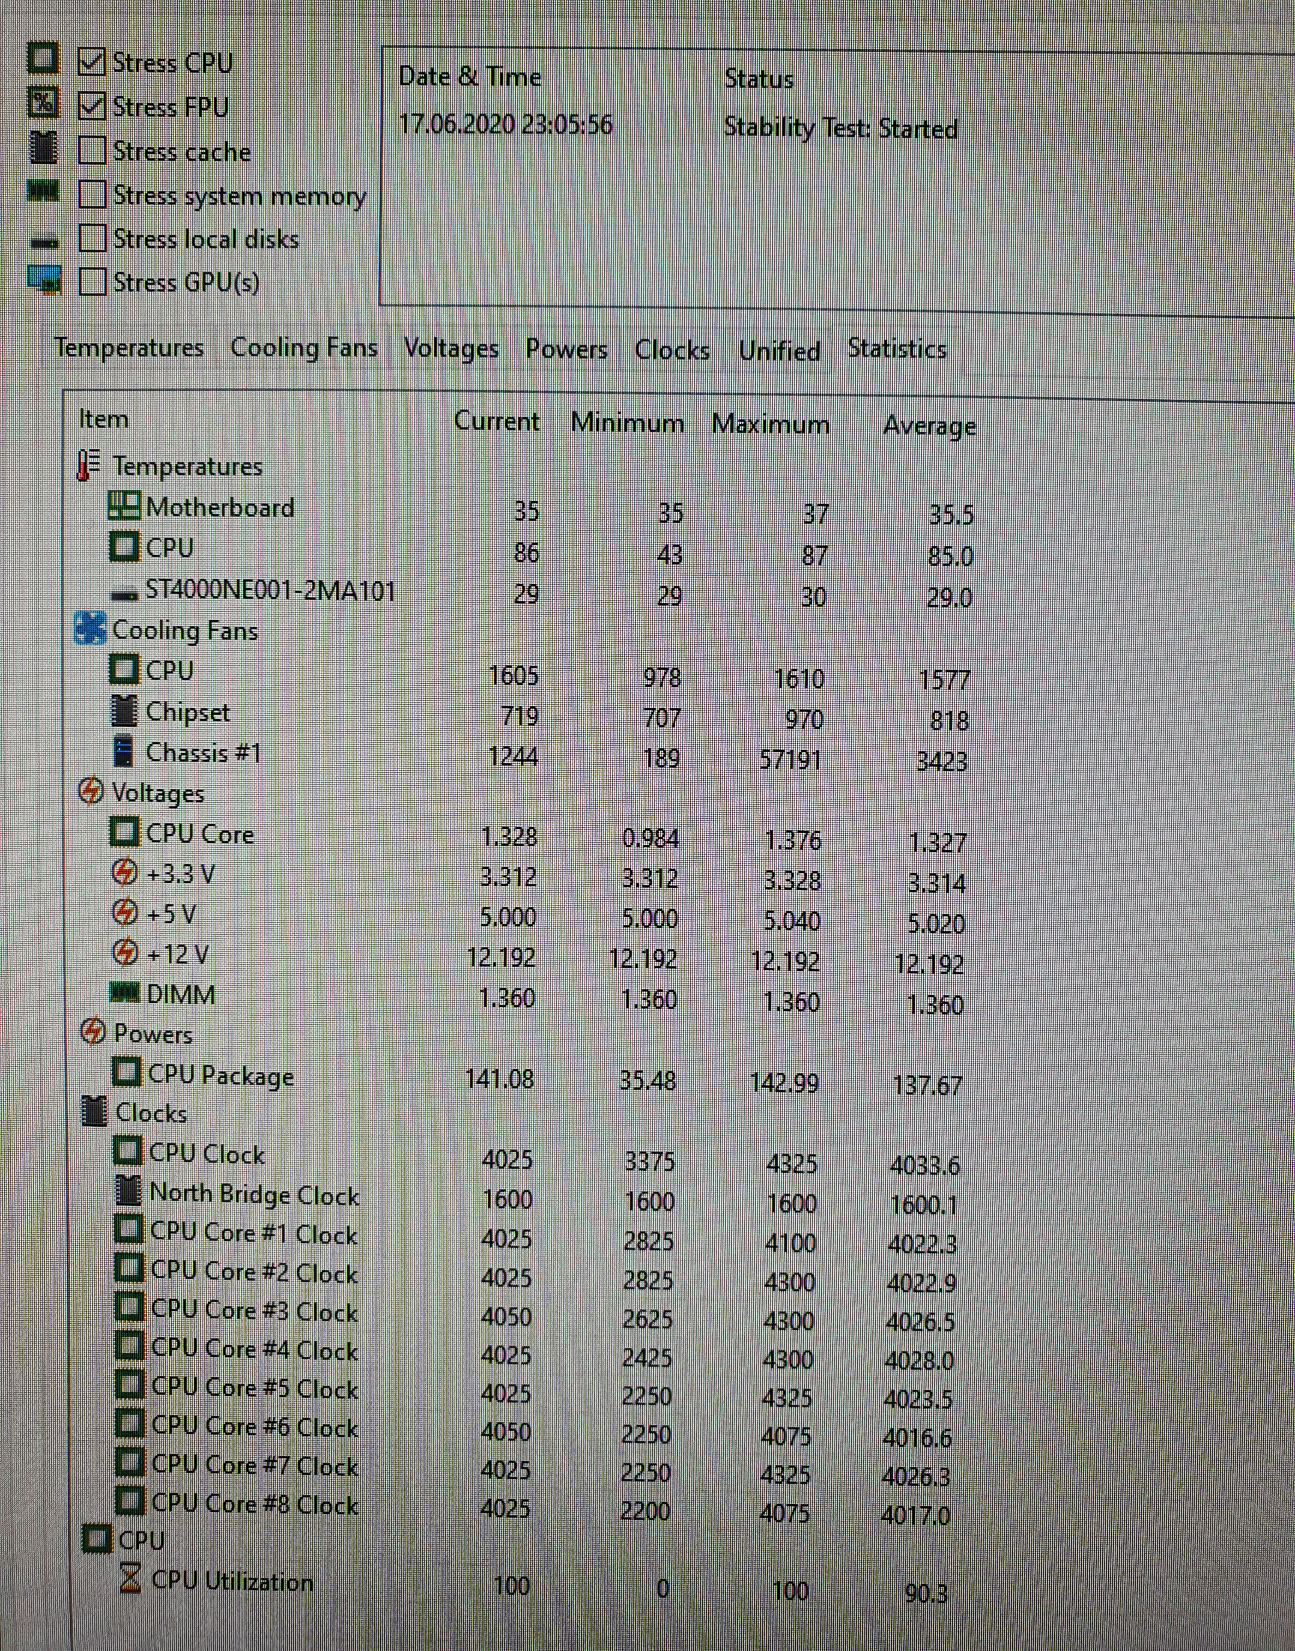Click the Chipset fan row icon
This screenshot has width=1295, height=1651.
124,711
